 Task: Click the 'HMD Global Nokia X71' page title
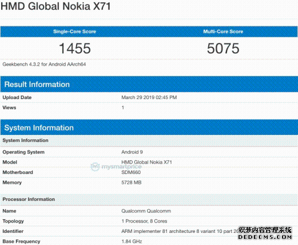(56, 6)
